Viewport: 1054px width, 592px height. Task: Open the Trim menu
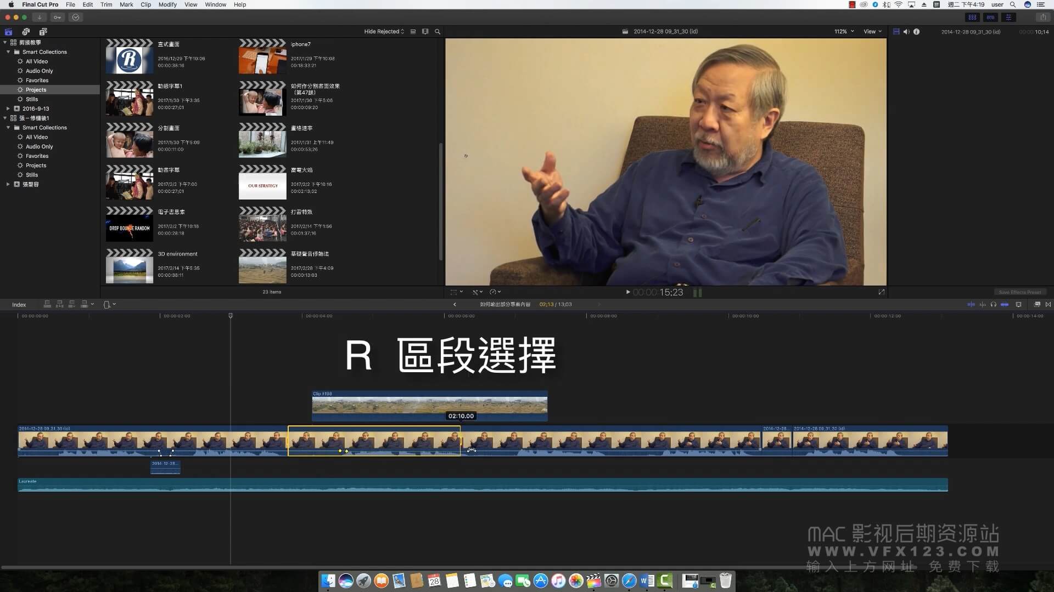click(x=106, y=4)
